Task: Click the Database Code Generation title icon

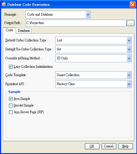Action: [4, 4]
